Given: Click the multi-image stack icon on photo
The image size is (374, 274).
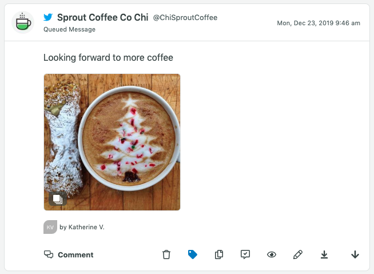Looking at the screenshot, I should pyautogui.click(x=58, y=199).
